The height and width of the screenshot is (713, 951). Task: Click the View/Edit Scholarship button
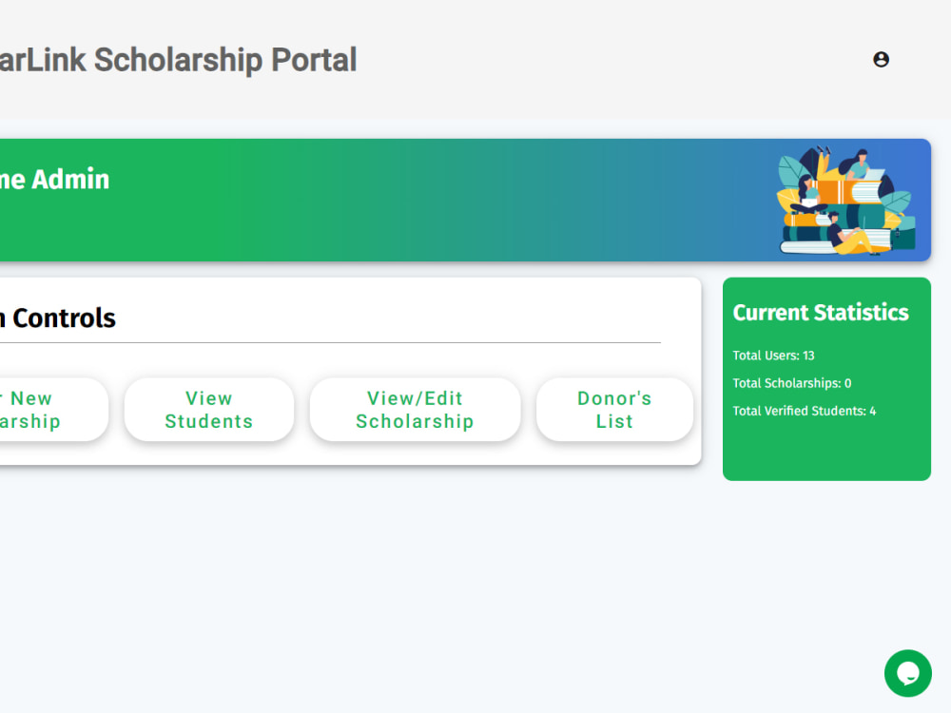tap(415, 410)
